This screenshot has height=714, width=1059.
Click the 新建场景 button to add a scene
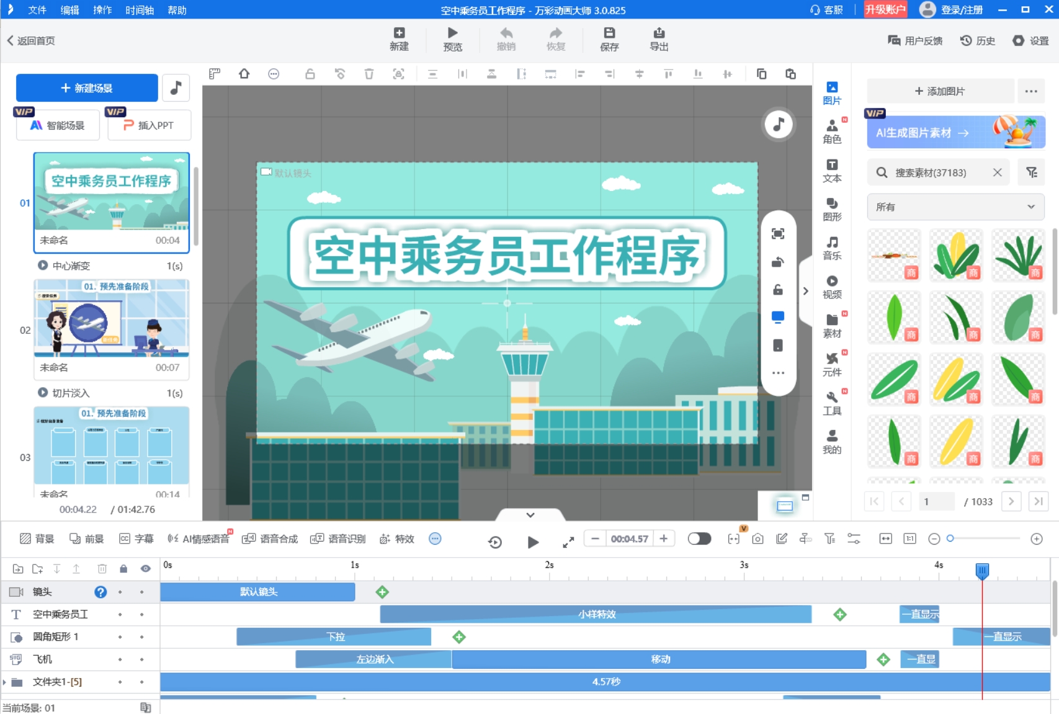pos(87,87)
